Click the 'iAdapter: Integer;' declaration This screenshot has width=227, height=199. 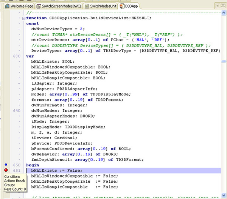click(x=54, y=83)
